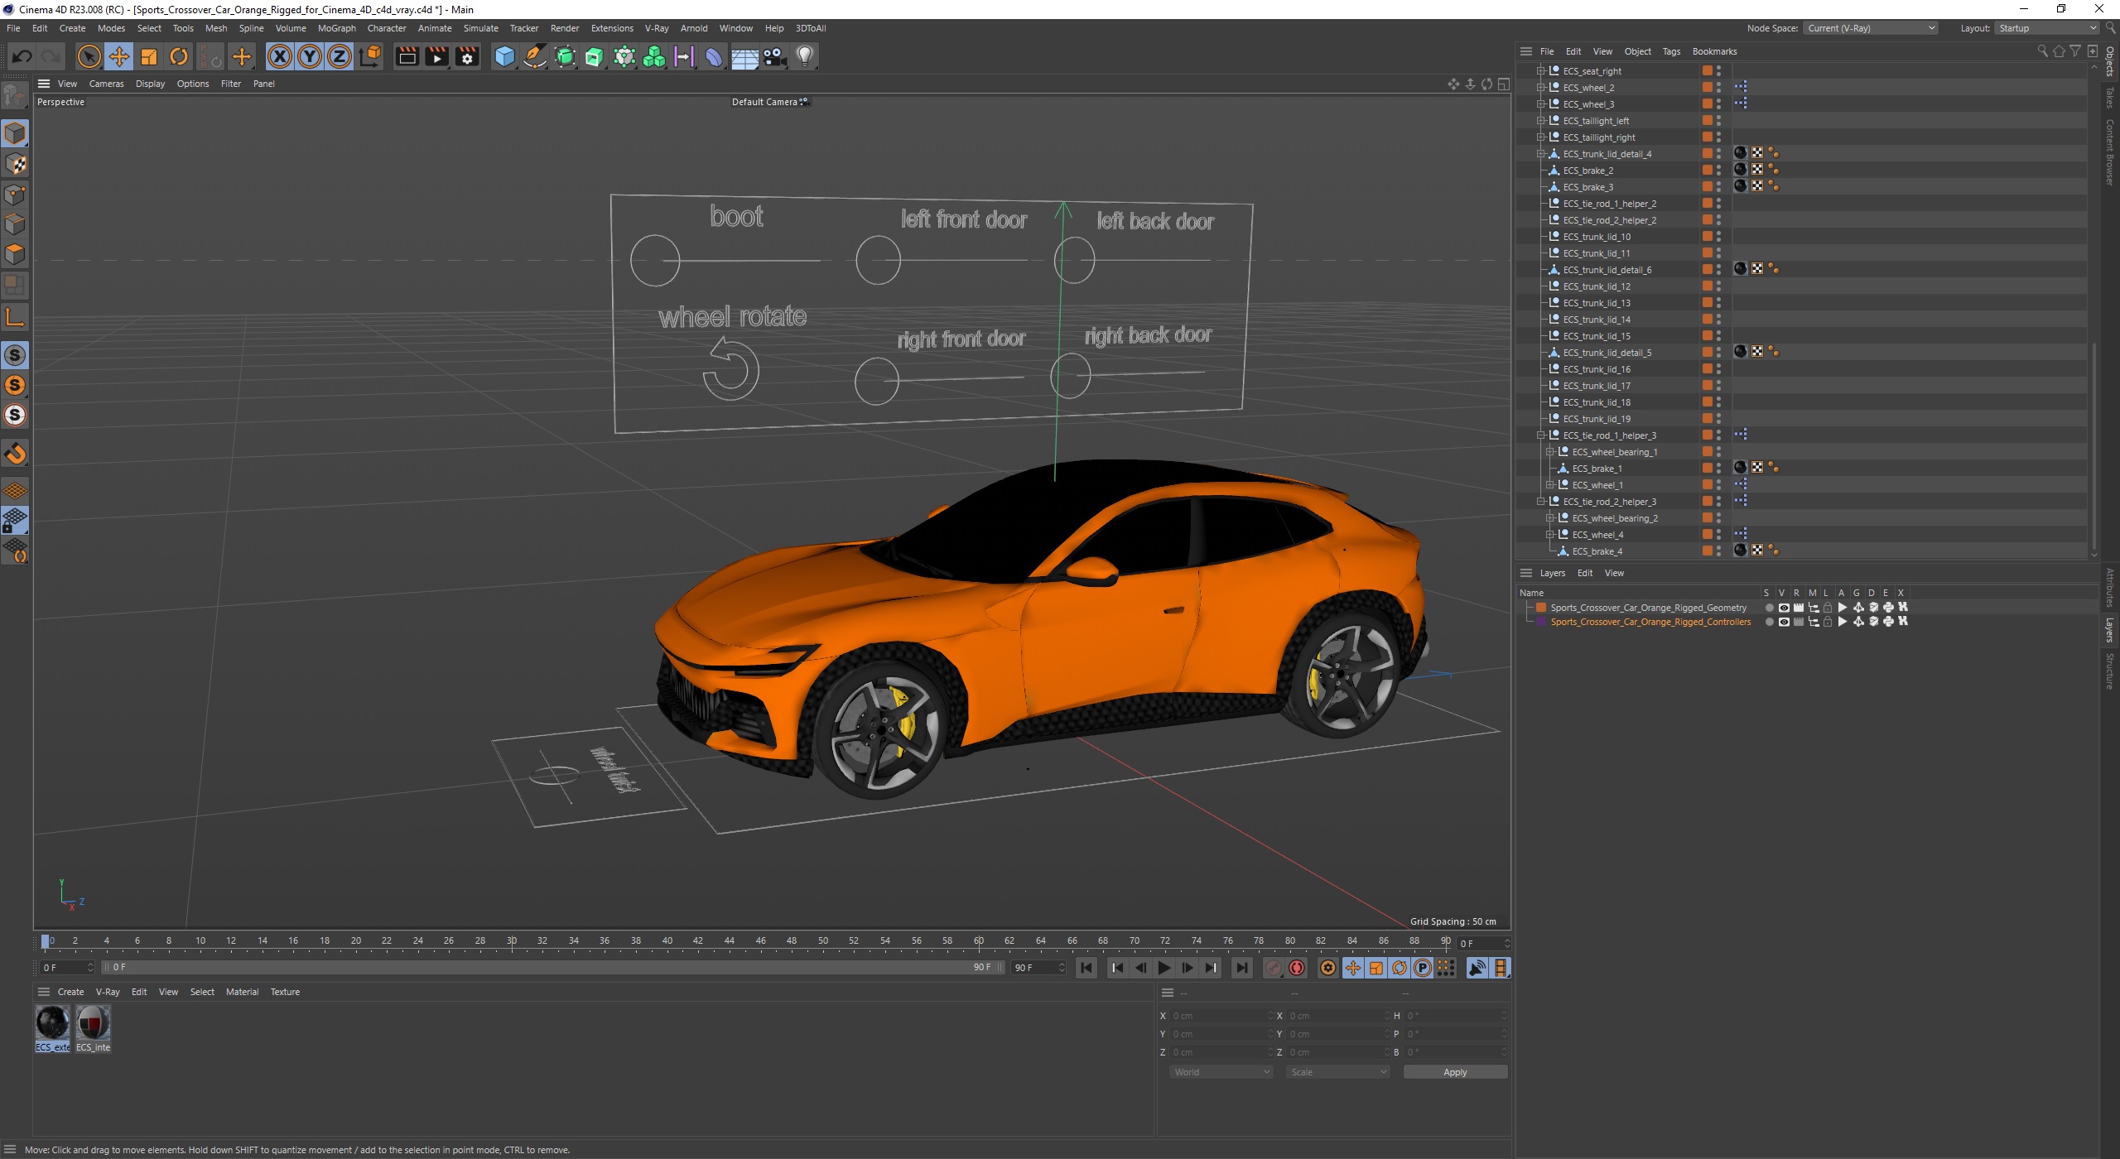Select ECS_trunk_lid_12 object row
The image size is (2120, 1159).
pyautogui.click(x=1597, y=286)
